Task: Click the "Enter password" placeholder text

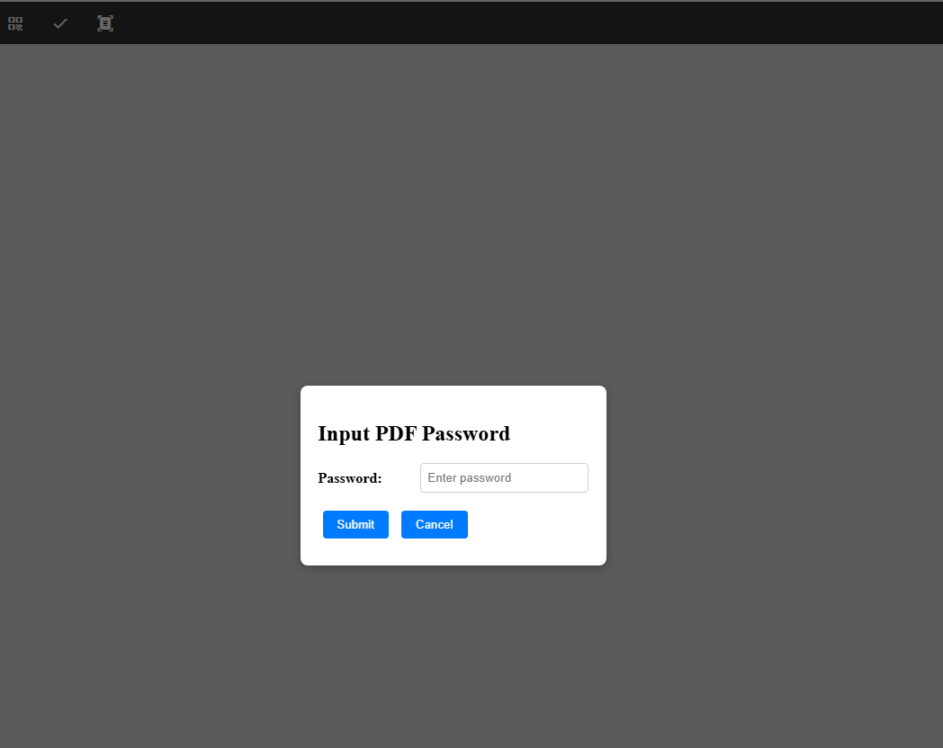Action: 469,477
